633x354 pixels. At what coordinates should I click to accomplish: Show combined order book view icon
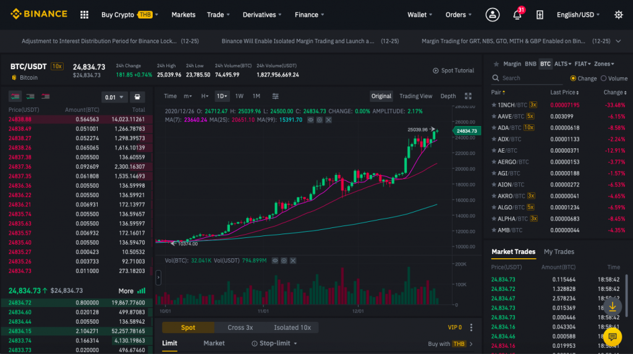(x=15, y=96)
